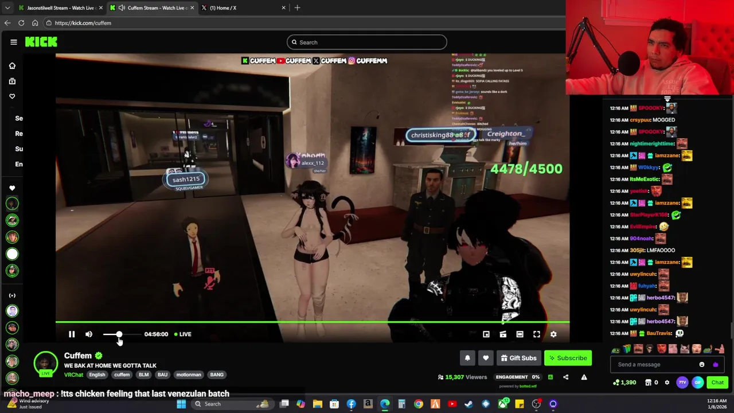This screenshot has width=734, height=413.
Task: Toggle notification bell for Cuffem
Action: point(467,358)
